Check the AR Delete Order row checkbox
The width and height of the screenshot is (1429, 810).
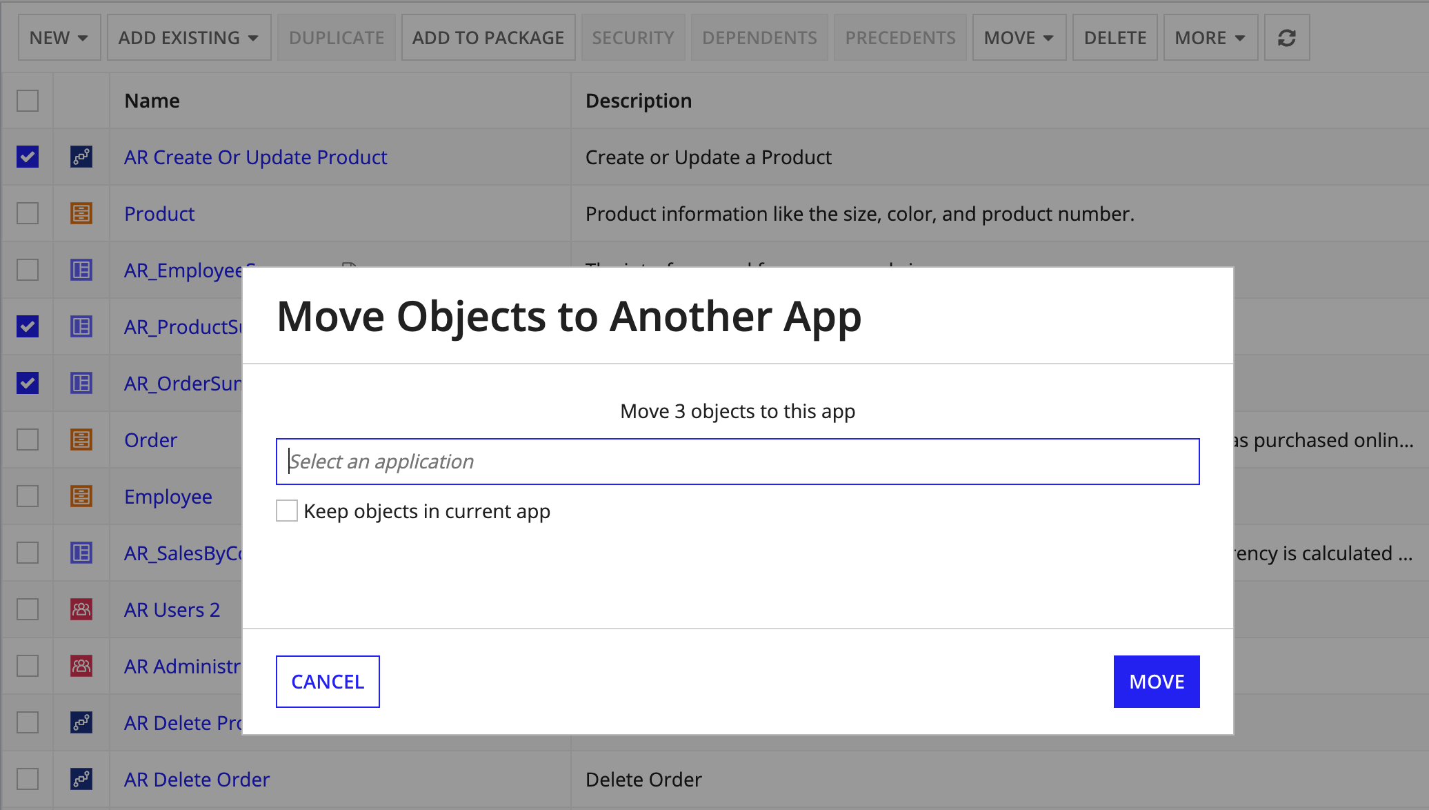click(28, 780)
